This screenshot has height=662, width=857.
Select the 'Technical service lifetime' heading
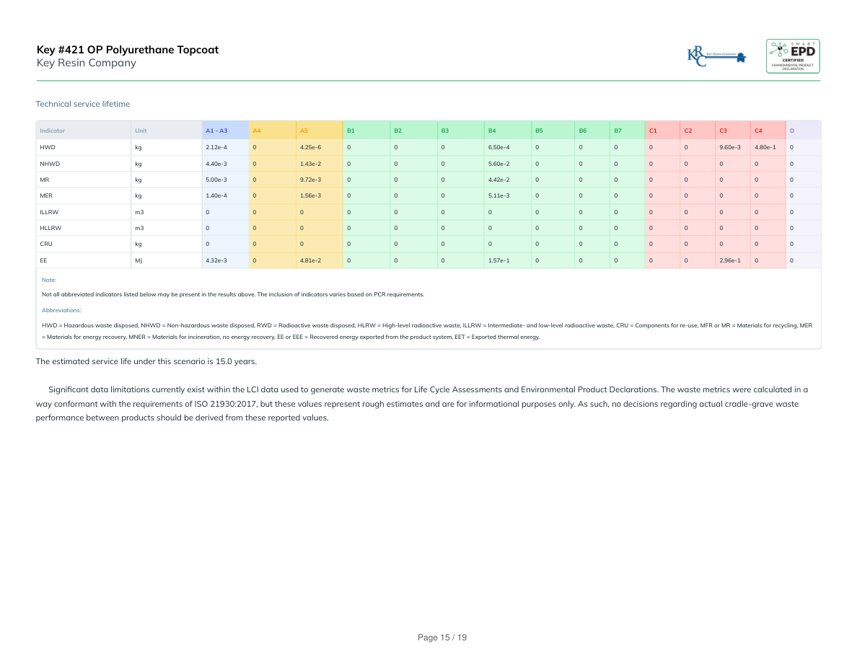coord(83,104)
